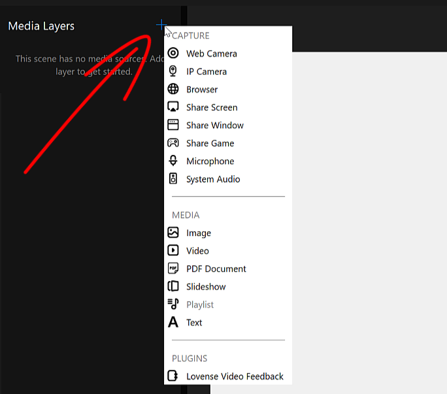The image size is (447, 394).
Task: Click the Browser globe icon
Action: (x=173, y=89)
